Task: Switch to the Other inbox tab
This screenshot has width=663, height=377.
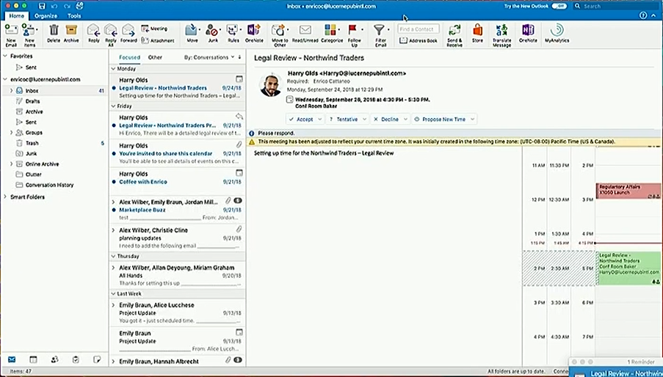Action: click(155, 57)
